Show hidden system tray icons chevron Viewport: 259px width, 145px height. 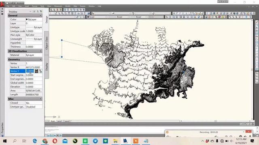point(202,141)
